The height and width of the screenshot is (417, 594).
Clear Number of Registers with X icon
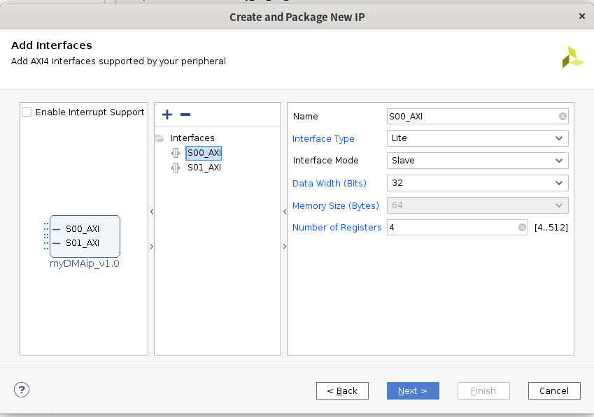[x=522, y=228]
